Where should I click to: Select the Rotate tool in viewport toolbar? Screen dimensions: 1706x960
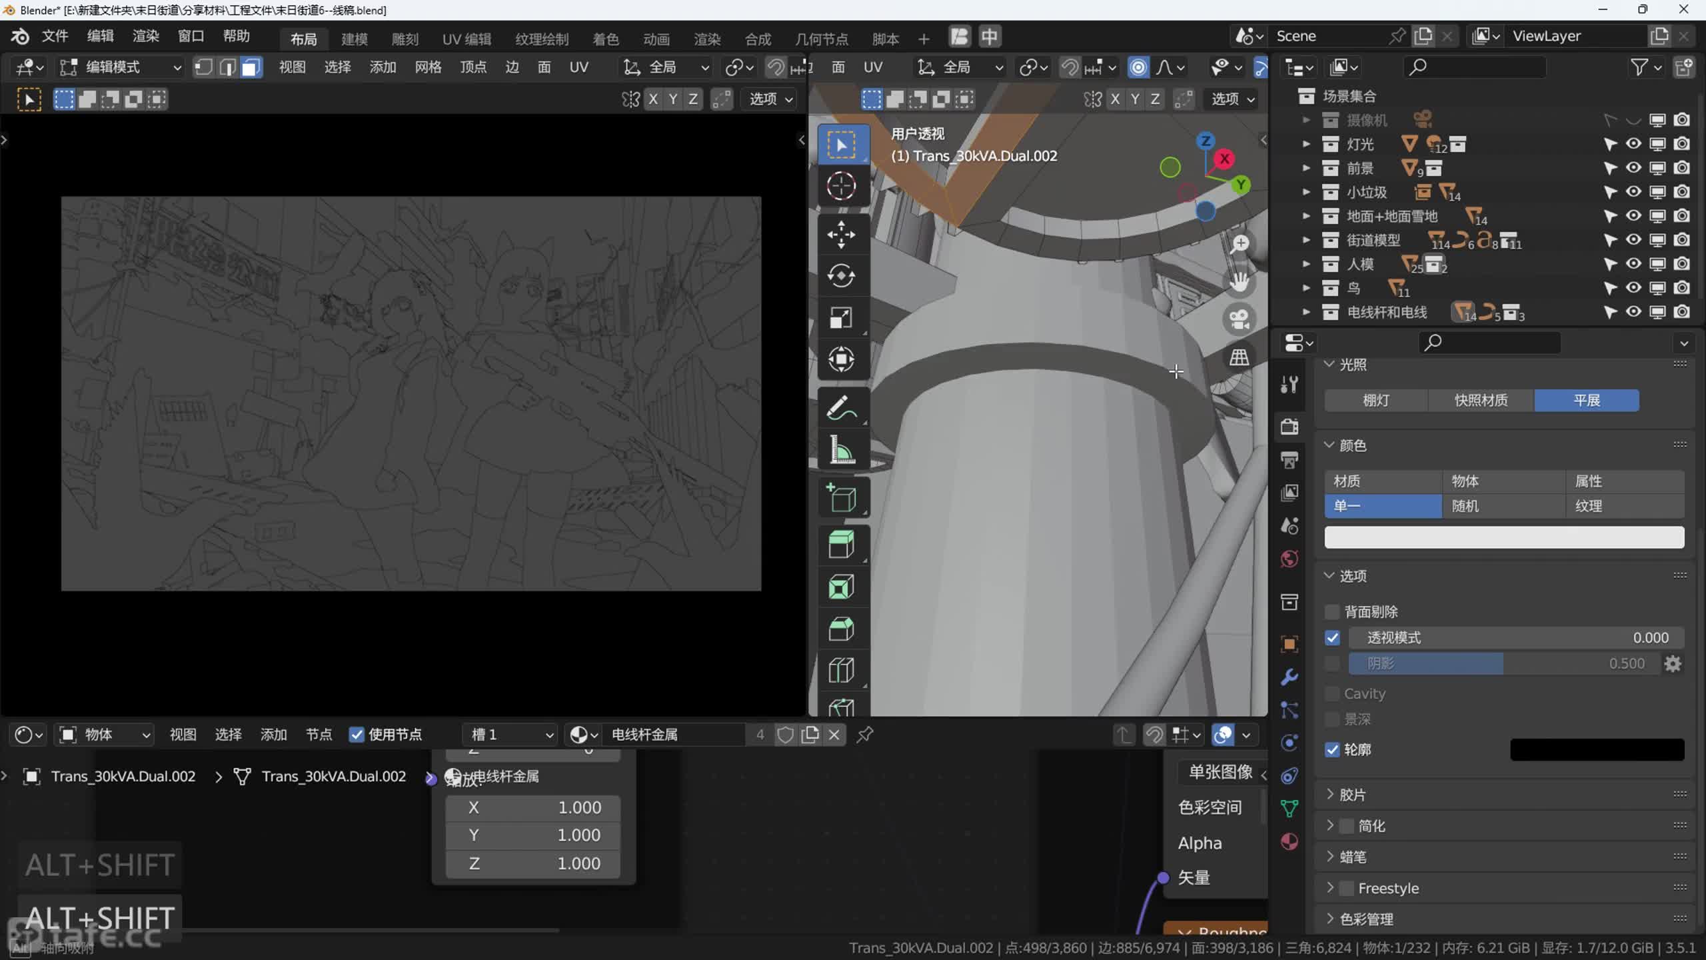tap(841, 276)
